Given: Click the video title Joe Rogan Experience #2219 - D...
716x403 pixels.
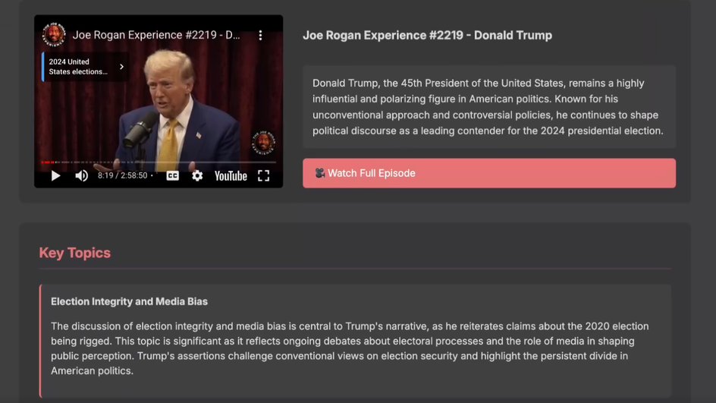Looking at the screenshot, I should coord(156,35).
